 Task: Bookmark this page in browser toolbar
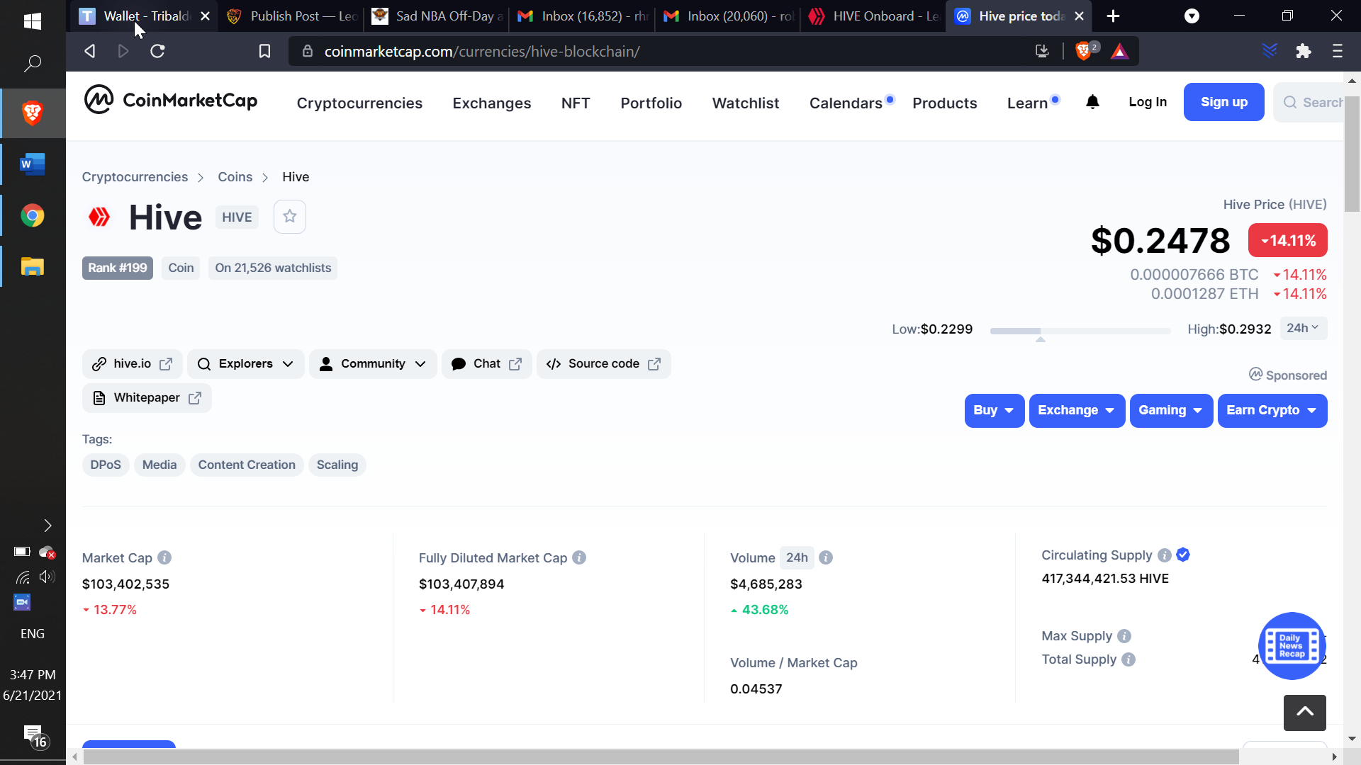tap(264, 51)
